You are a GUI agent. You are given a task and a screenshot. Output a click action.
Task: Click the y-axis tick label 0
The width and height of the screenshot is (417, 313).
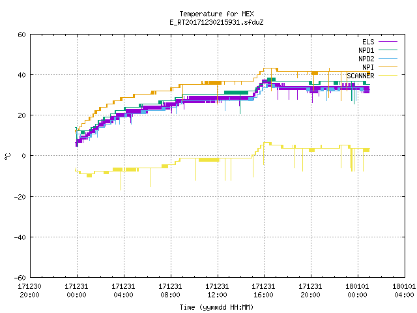click(23, 156)
